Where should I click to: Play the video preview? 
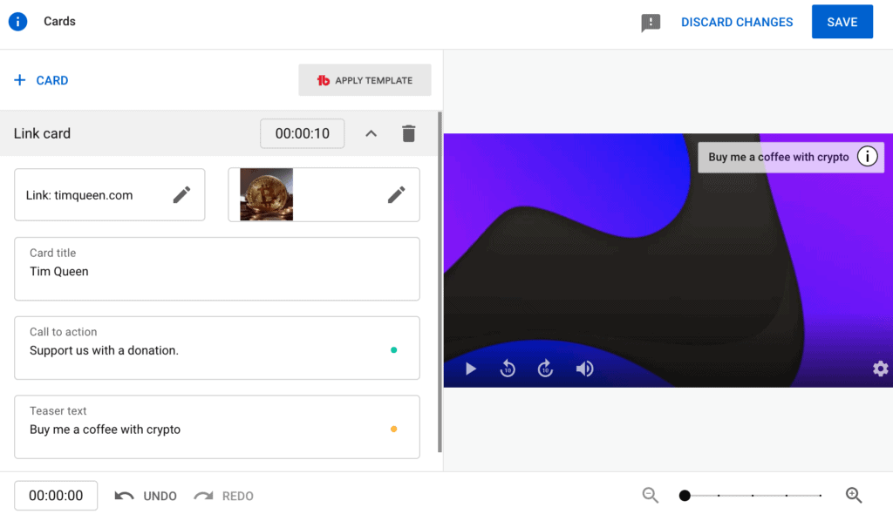[x=470, y=369]
